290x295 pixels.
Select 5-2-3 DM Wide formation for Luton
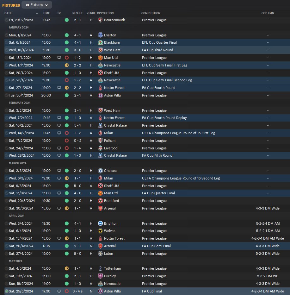coord(268,254)
